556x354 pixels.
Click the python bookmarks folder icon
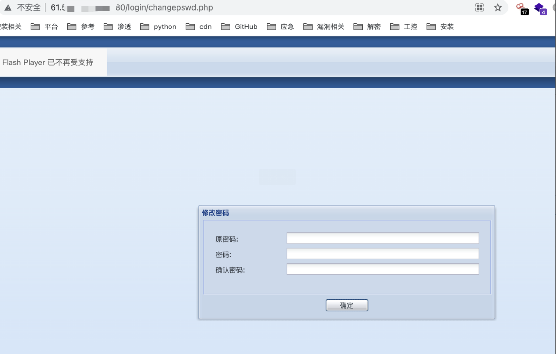point(145,26)
